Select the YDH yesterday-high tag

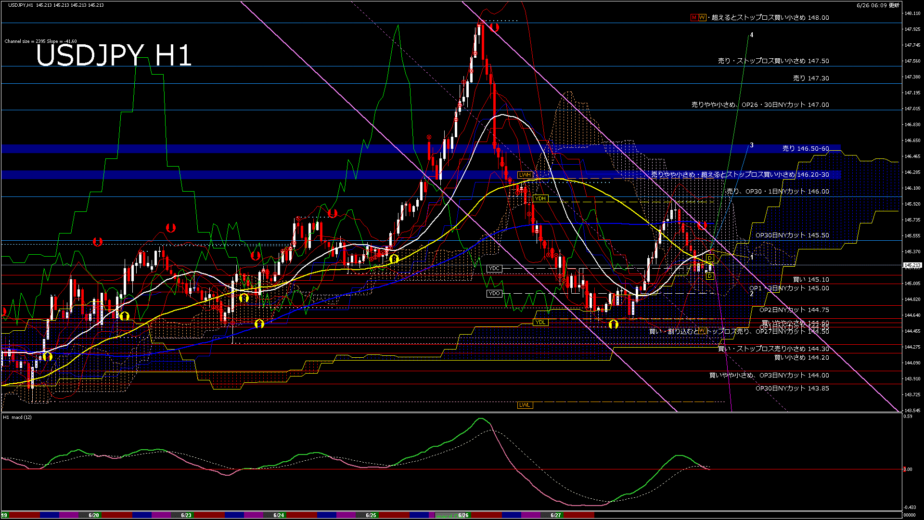pyautogui.click(x=540, y=198)
